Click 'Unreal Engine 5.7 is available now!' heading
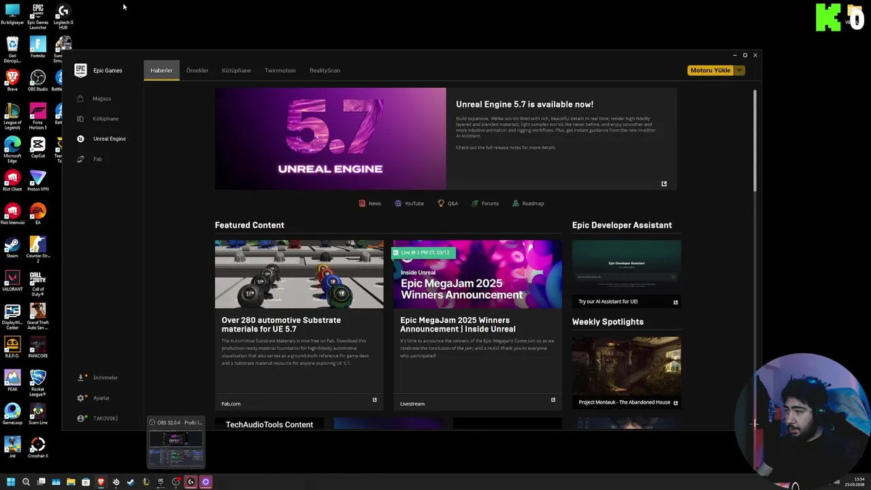The image size is (871, 490). pos(525,105)
